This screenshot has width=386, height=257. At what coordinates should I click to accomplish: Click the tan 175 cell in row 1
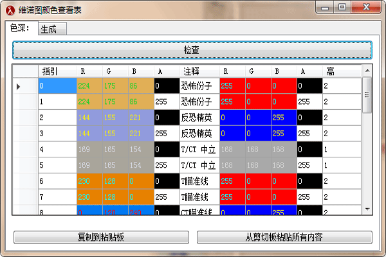pos(115,102)
